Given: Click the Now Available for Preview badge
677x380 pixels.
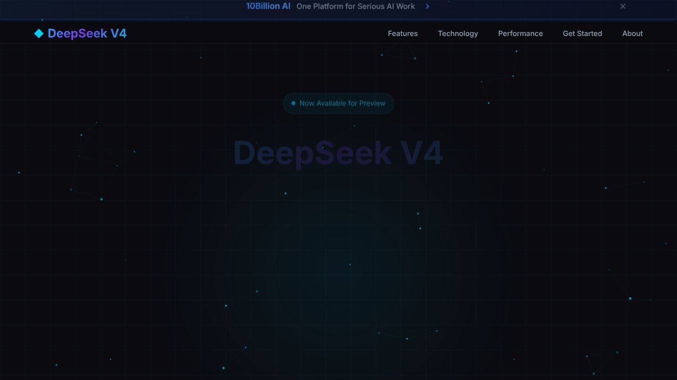Looking at the screenshot, I should point(338,103).
